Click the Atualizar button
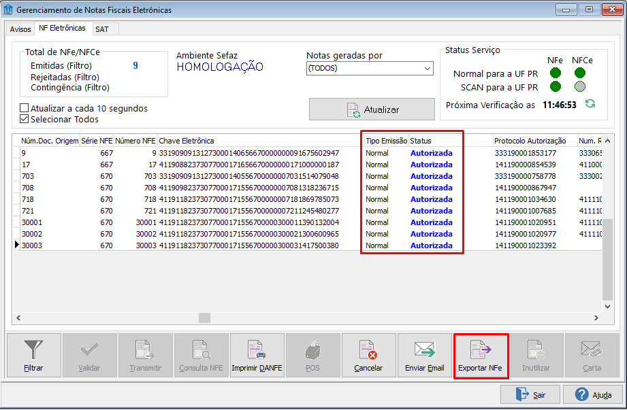This screenshot has height=410, width=627. click(x=372, y=109)
